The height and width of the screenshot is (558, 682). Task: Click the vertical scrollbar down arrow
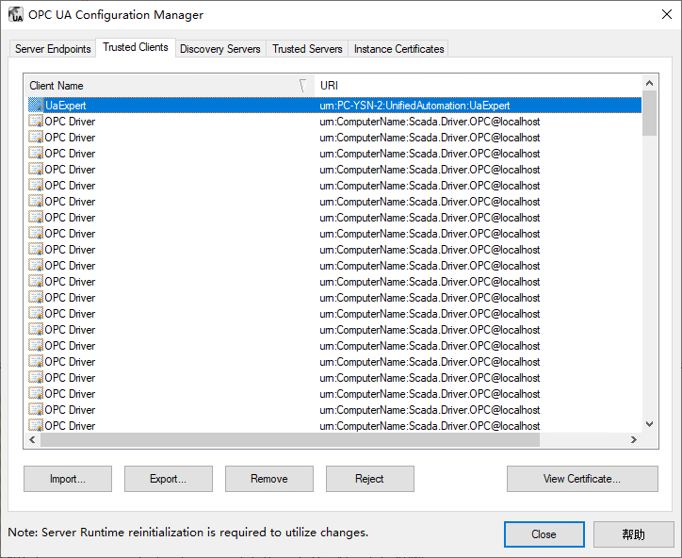coord(649,425)
